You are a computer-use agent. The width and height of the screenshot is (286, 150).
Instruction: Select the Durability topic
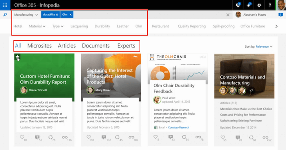pyautogui.click(x=102, y=26)
